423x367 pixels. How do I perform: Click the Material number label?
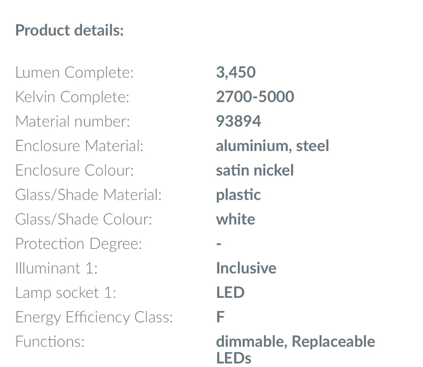tap(73, 121)
